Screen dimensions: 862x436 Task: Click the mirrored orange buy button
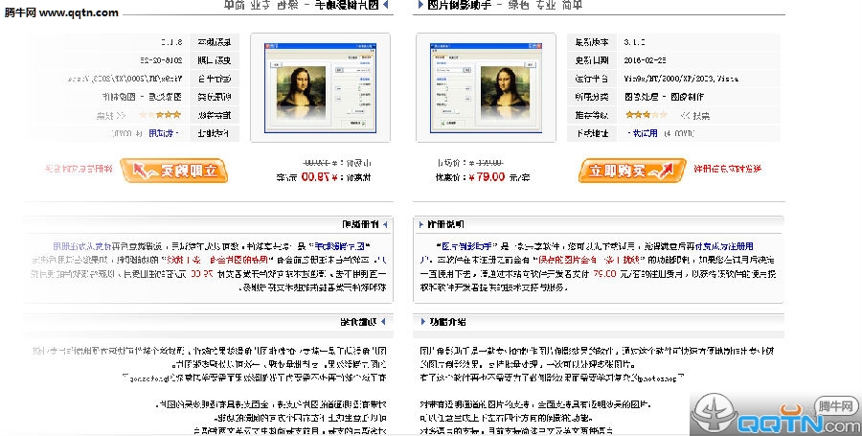[173, 171]
